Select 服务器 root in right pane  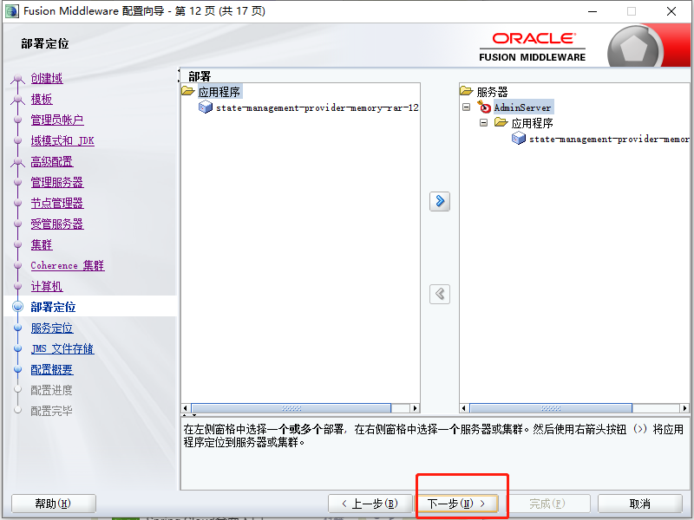tap(492, 92)
